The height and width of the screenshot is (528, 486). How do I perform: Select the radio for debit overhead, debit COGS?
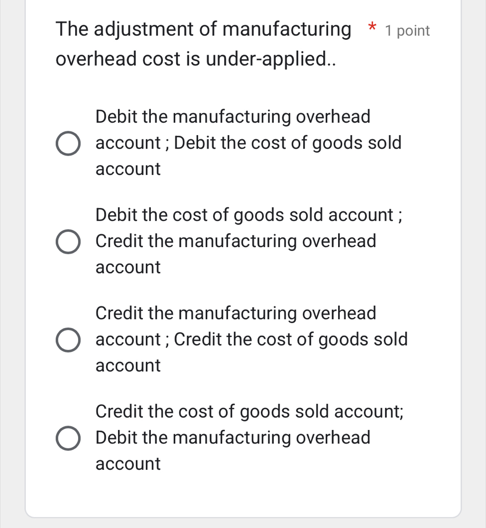pyautogui.click(x=68, y=144)
